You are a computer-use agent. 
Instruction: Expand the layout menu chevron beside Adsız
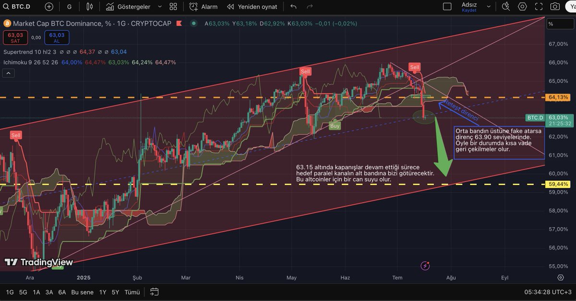pos(489,7)
